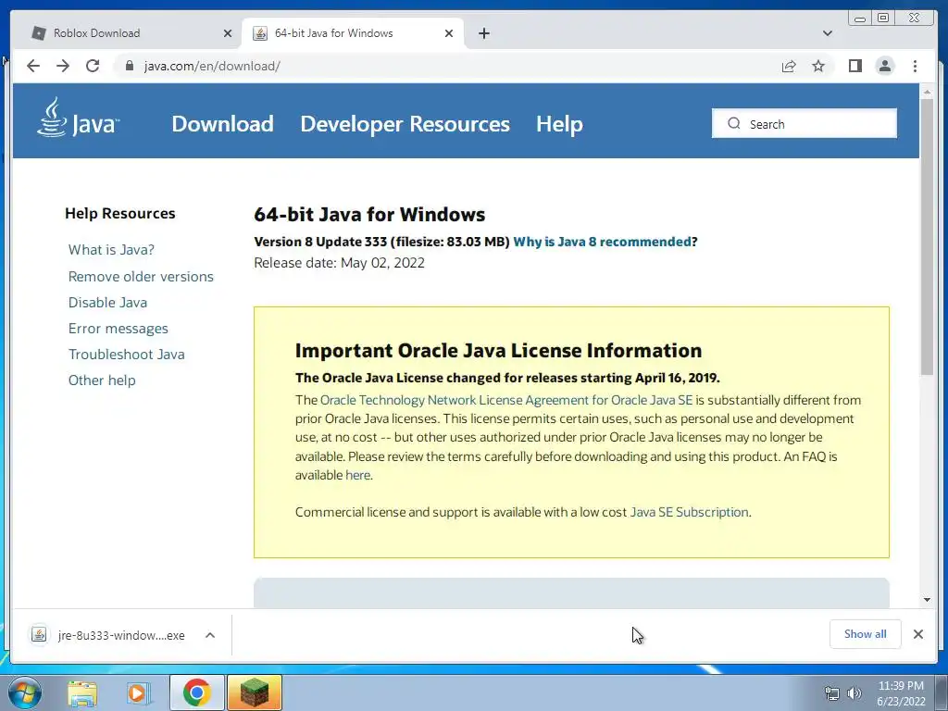Open the Windows Start menu
Screen dimensions: 948x711
pos(24,692)
